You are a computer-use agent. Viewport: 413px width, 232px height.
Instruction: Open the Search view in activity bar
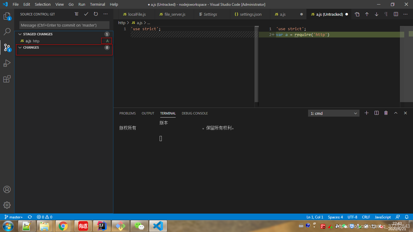7,31
